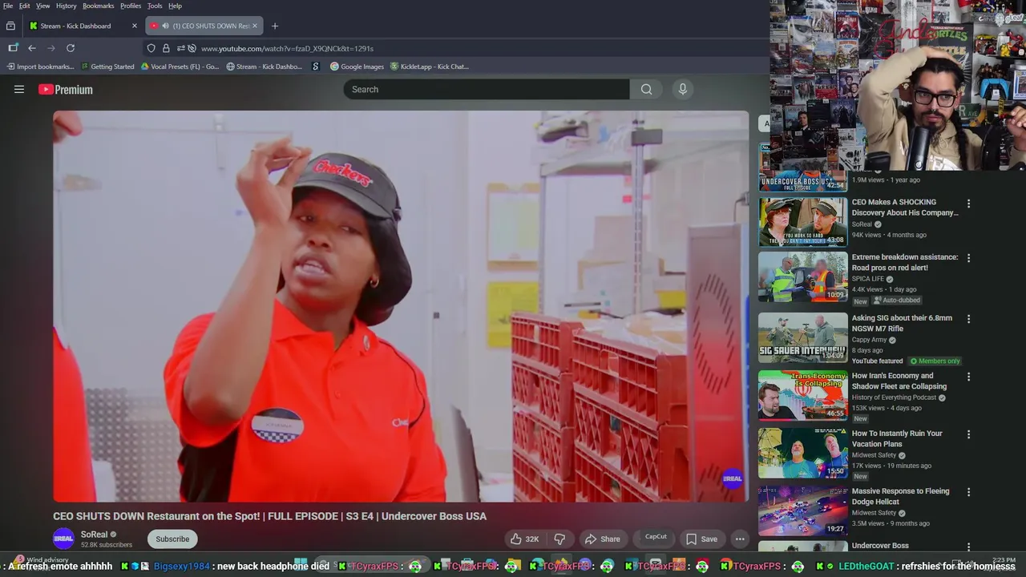This screenshot has height=577, width=1026.
Task: Click Massive Response to Fleeing title
Action: tap(900, 496)
